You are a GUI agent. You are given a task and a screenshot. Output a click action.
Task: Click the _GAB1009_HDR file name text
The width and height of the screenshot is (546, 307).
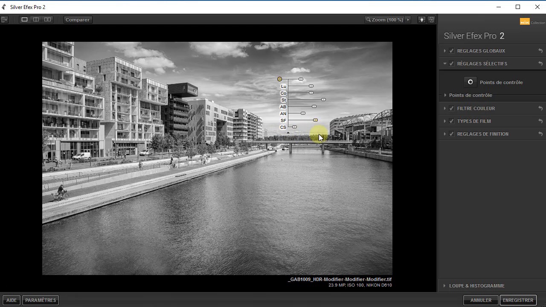[340, 279]
